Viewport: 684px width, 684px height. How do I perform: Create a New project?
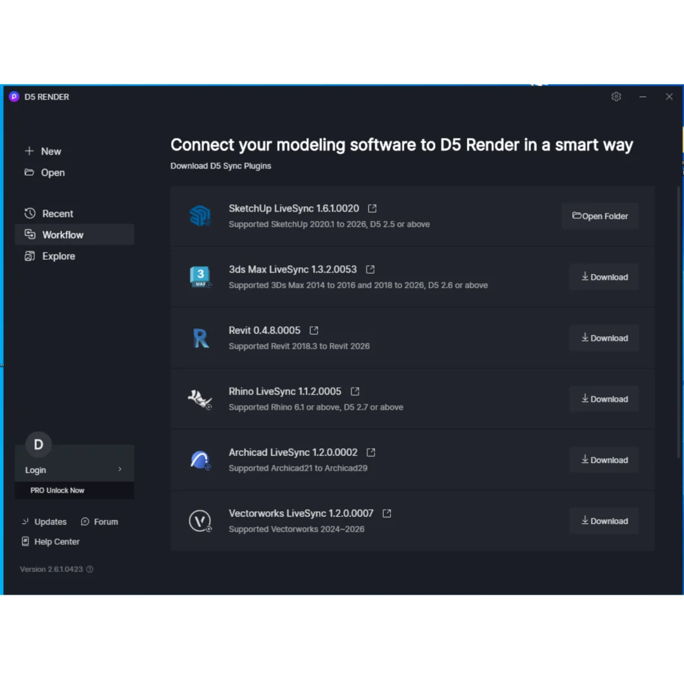pos(51,151)
